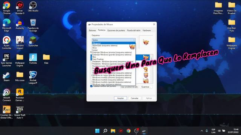241x135 pixels.
Task: Switch to Opciones de puntero tab
Action: (116, 30)
